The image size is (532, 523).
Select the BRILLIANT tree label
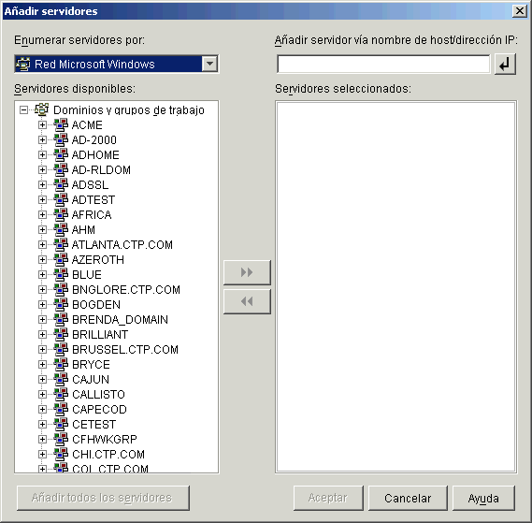tap(100, 335)
